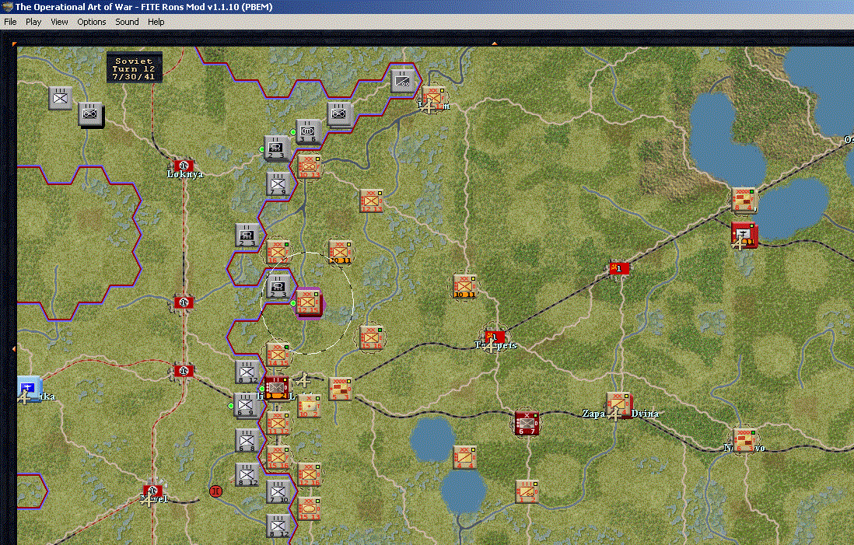Open the View menu
The width and height of the screenshot is (854, 545).
coord(59,22)
